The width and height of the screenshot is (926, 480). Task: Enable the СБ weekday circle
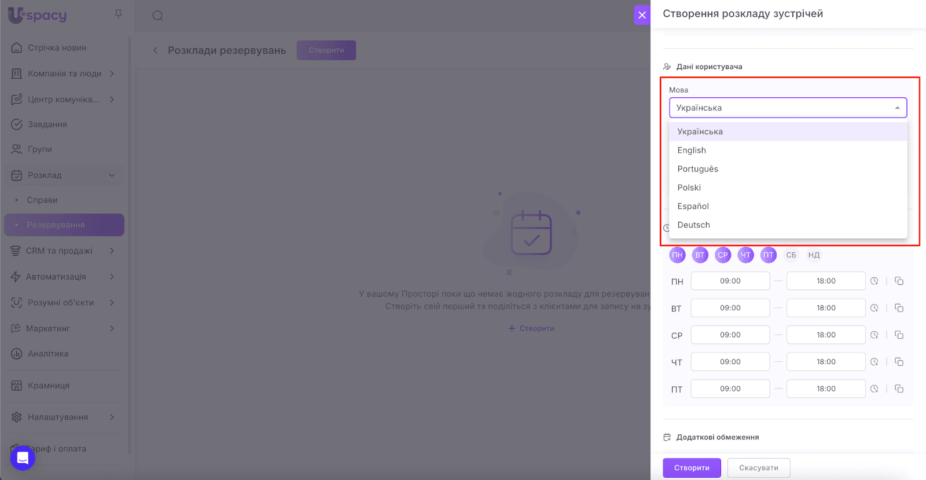(x=791, y=255)
